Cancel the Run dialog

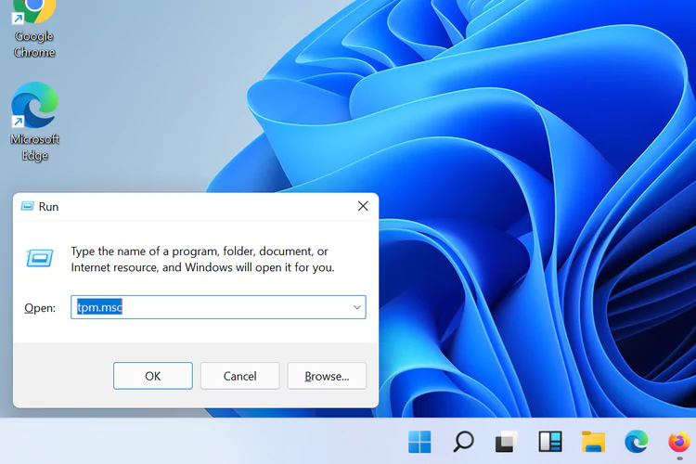click(239, 376)
